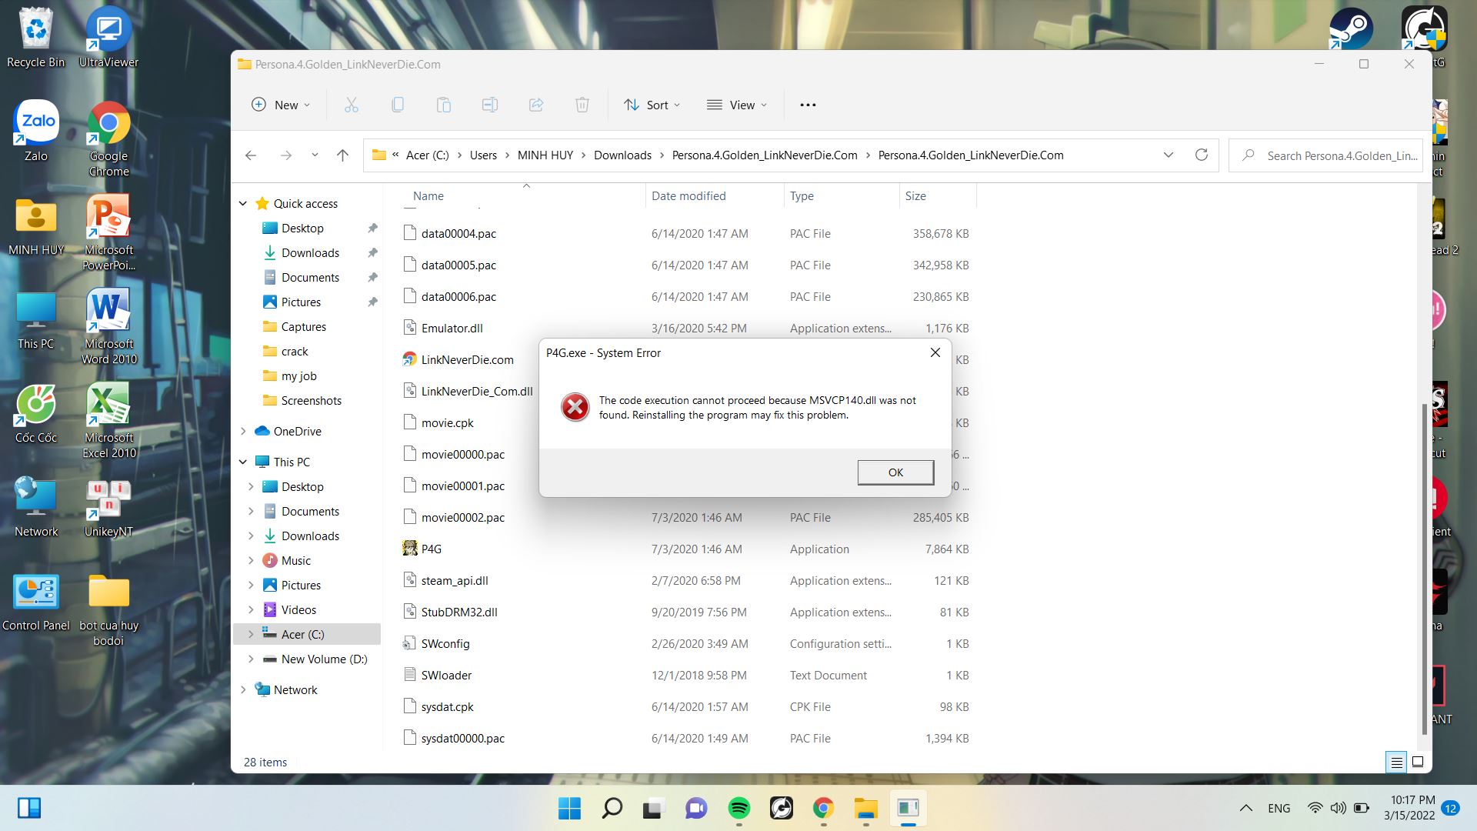Open the New item menu

[x=281, y=105]
